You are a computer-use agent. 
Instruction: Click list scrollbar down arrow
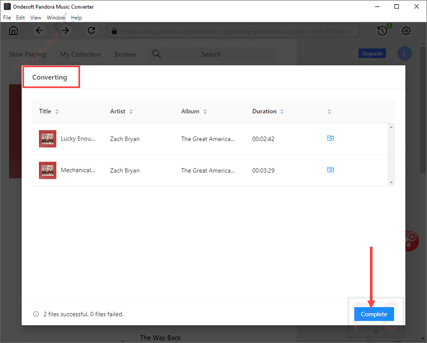click(391, 182)
